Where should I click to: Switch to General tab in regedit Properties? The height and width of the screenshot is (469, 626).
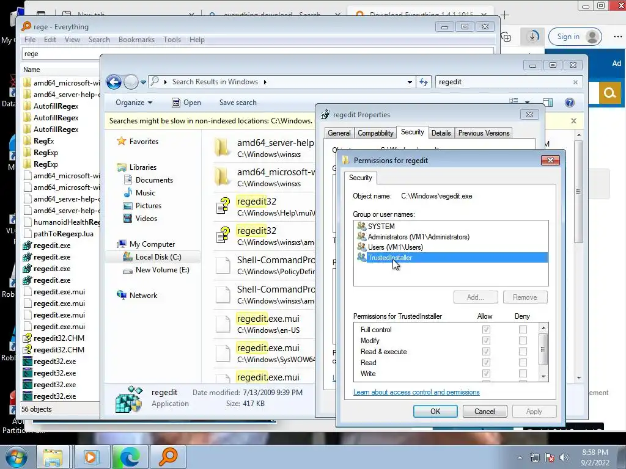coord(339,133)
